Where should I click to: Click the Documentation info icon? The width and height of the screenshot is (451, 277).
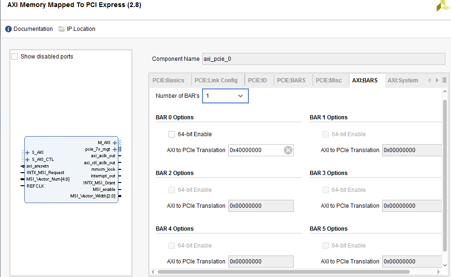click(8, 29)
